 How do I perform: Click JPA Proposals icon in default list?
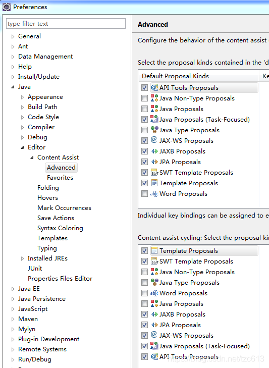point(154,162)
